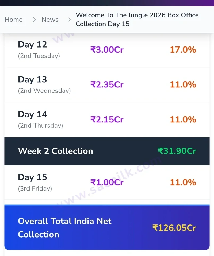Click the ₹2.35Cr collection amount
Image resolution: width=214 pixels, height=256 pixels.
(107, 84)
